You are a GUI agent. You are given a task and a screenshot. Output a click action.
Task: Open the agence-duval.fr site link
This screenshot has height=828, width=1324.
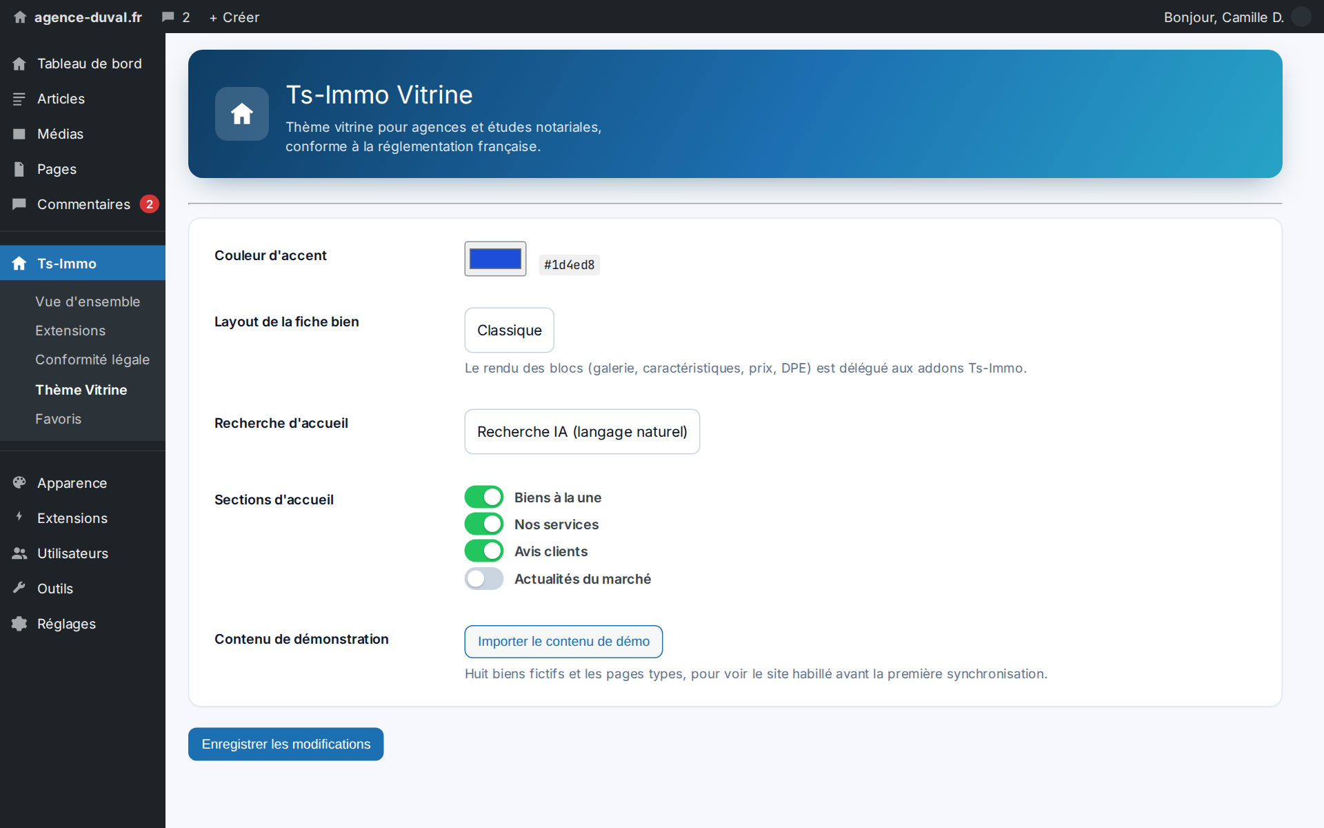(88, 17)
